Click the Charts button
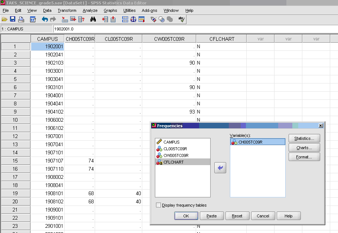Viewport: 338px width, 233px height. [304, 147]
